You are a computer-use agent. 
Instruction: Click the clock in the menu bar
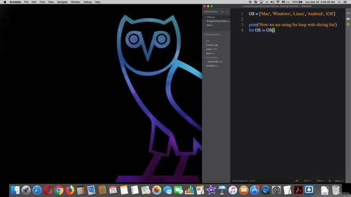tap(320, 2)
